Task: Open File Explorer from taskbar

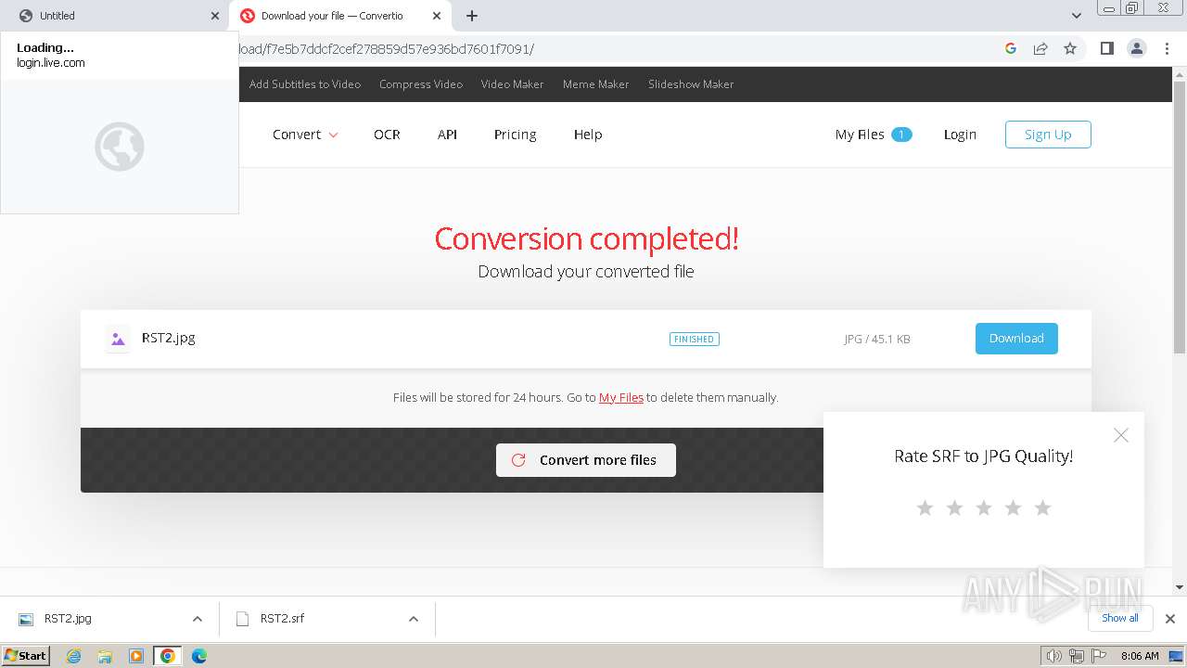Action: [105, 656]
